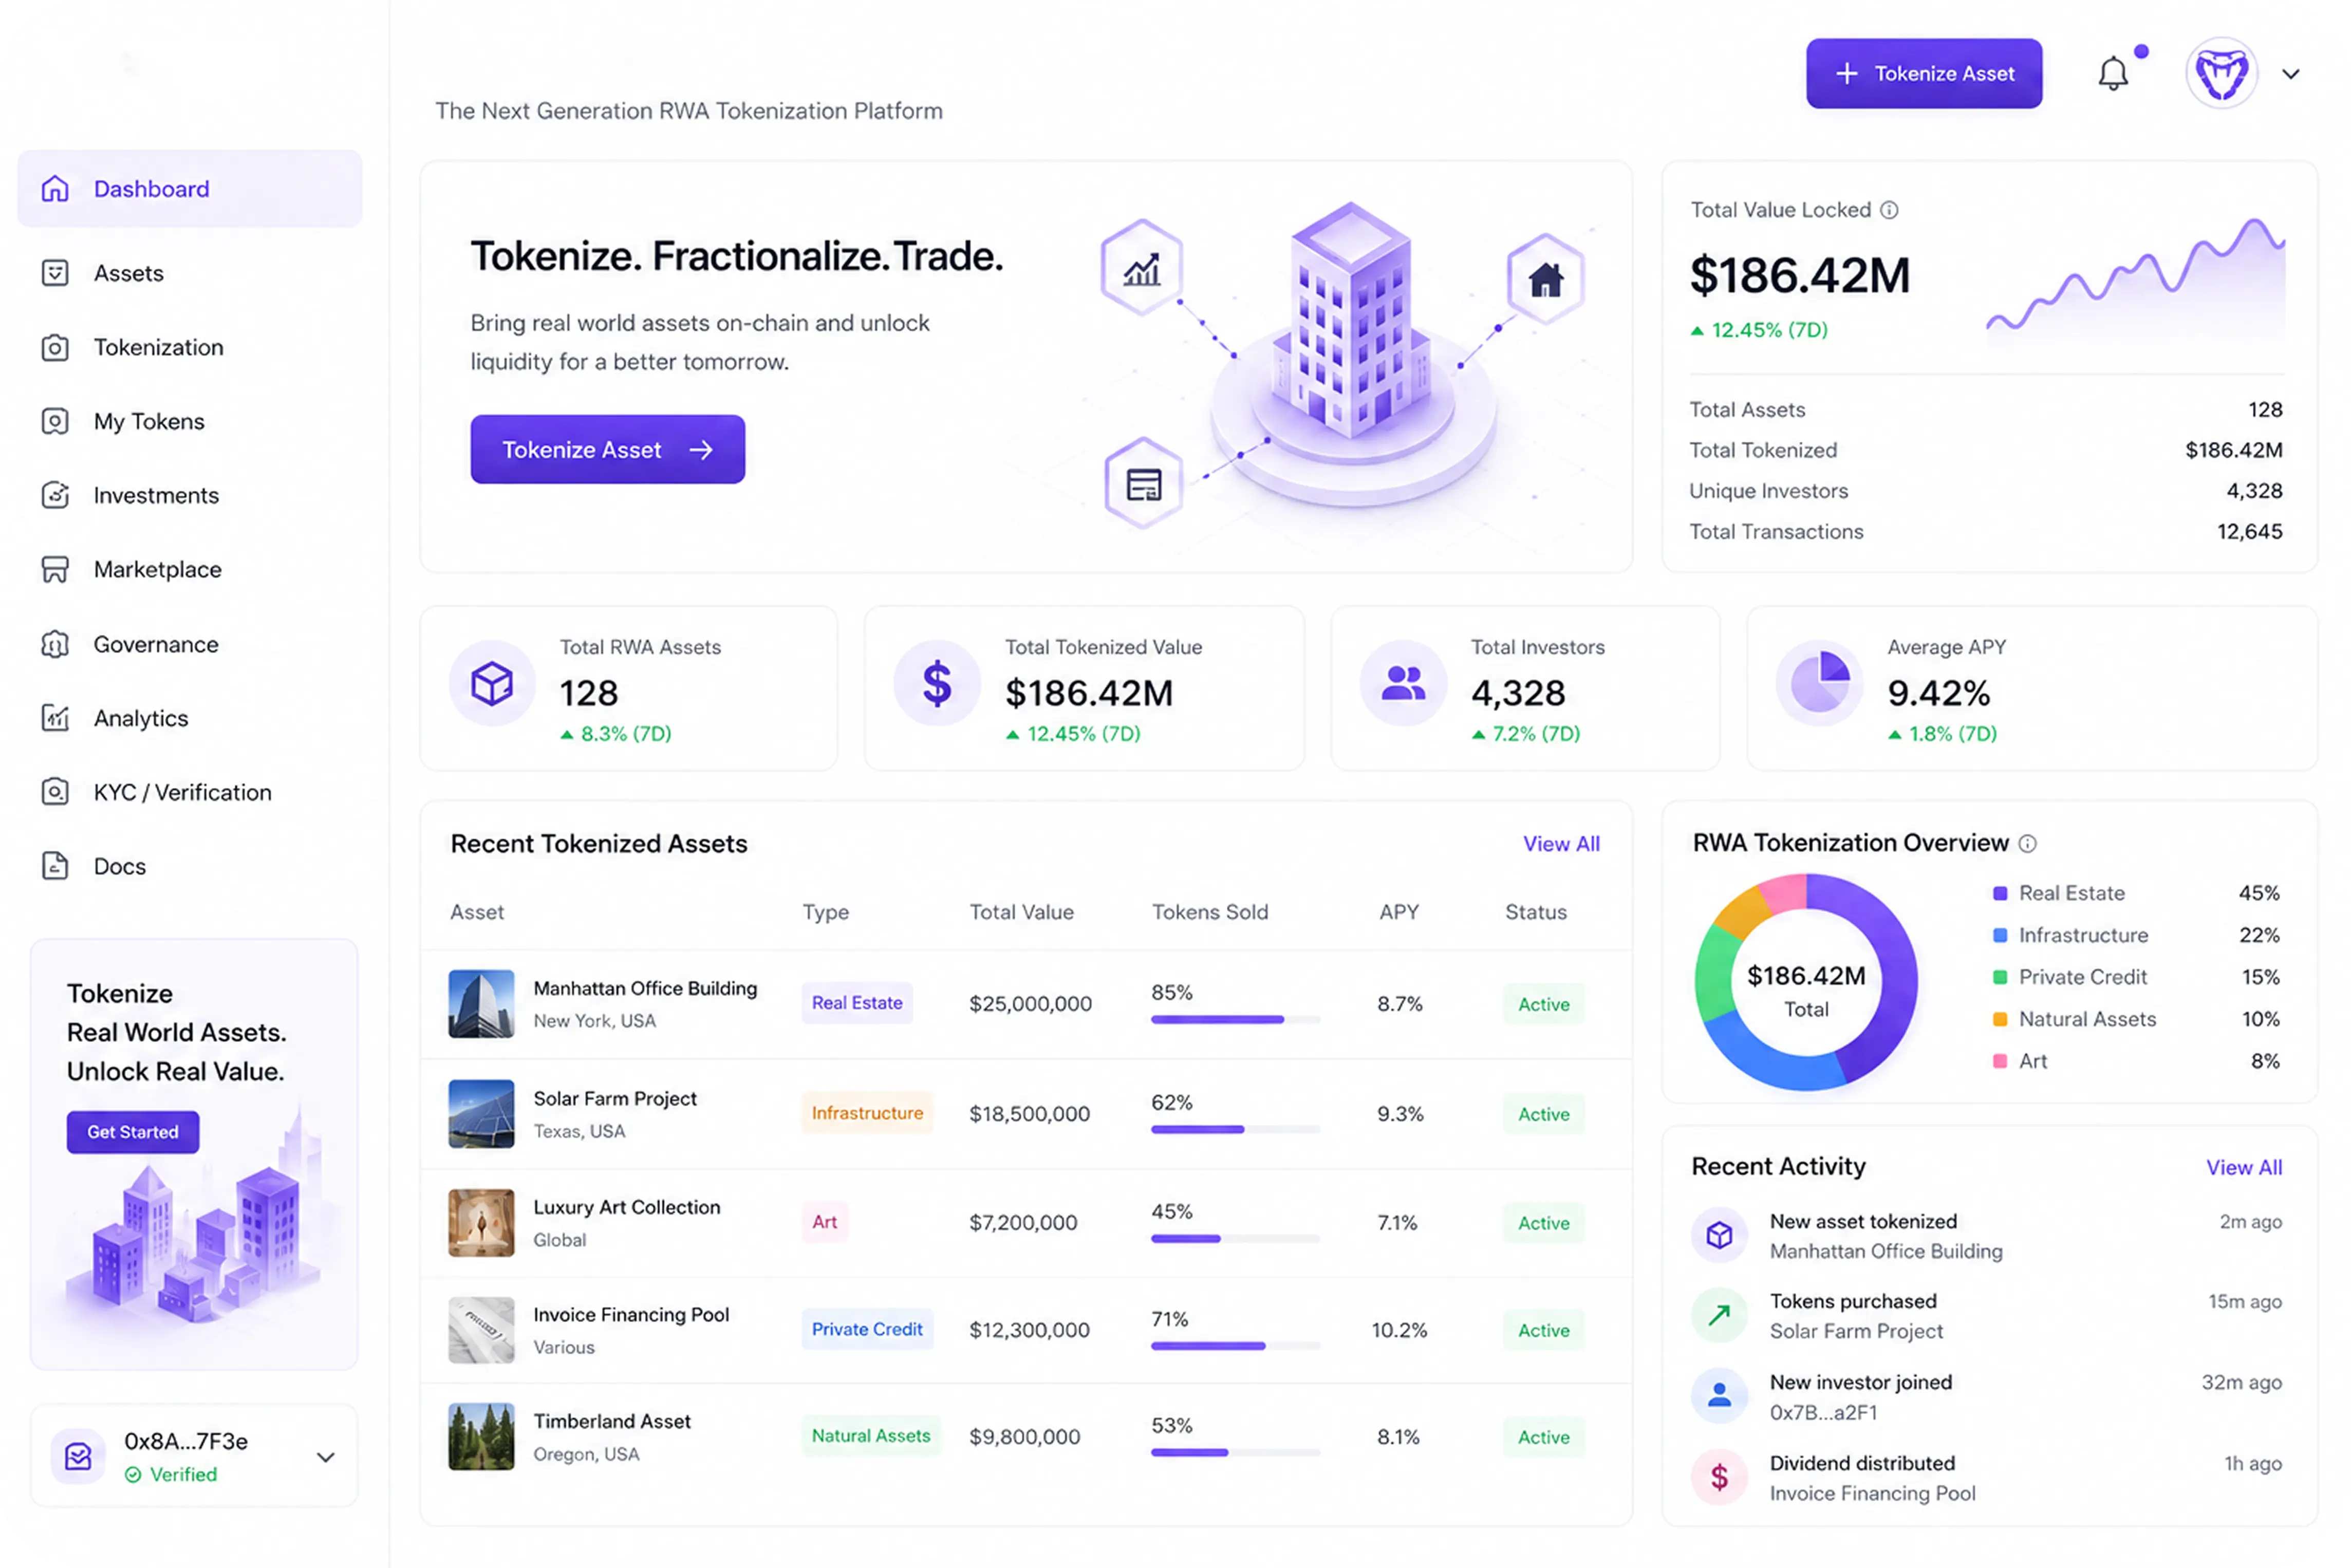Click the Solar Farm Project thumbnail

481,1113
